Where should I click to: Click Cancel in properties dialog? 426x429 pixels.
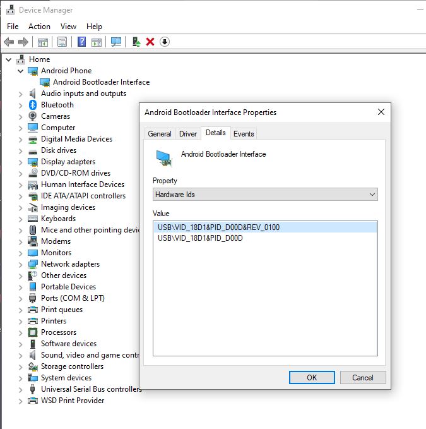(363, 378)
